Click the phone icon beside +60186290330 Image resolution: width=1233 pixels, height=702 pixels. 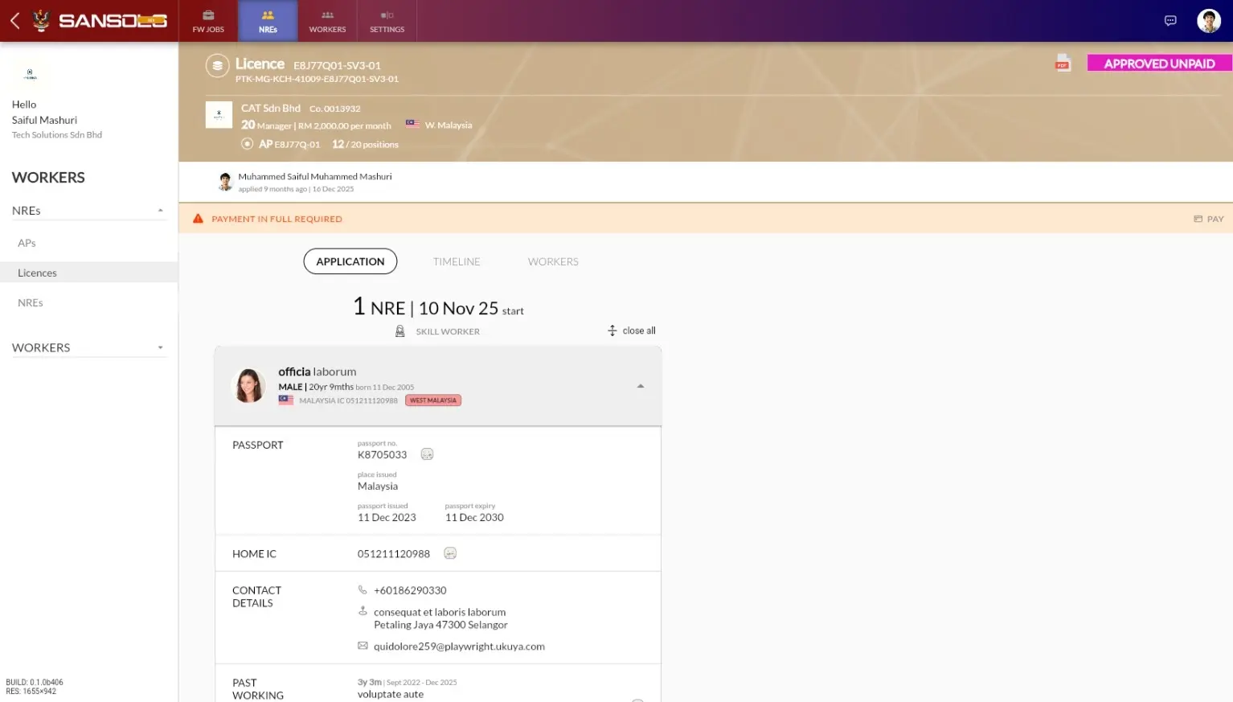363,590
